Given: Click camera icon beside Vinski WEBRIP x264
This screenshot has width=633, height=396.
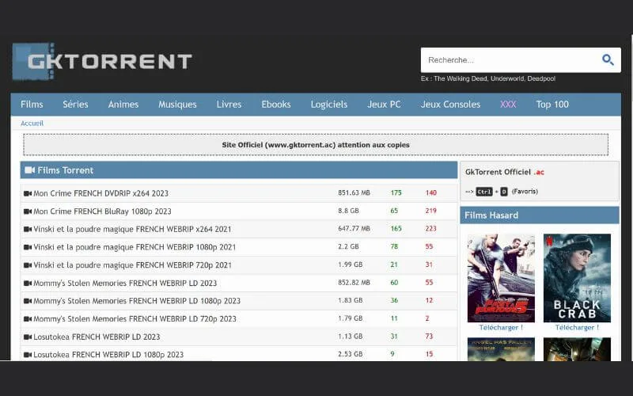Looking at the screenshot, I should point(28,229).
